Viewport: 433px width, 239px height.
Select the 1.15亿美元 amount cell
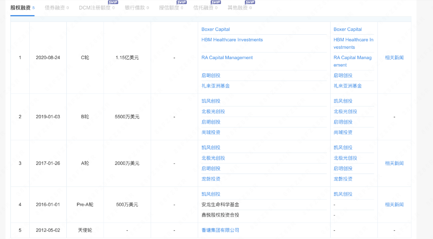point(127,58)
